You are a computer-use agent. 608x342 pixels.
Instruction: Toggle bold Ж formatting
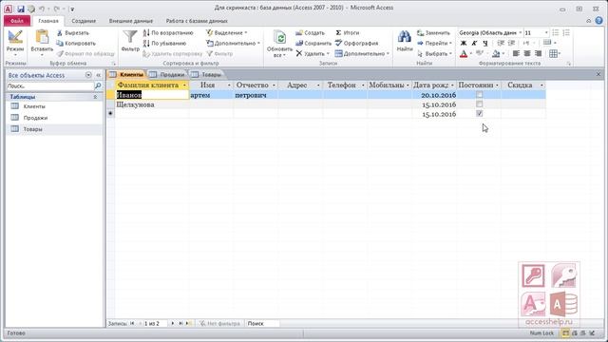(x=463, y=44)
